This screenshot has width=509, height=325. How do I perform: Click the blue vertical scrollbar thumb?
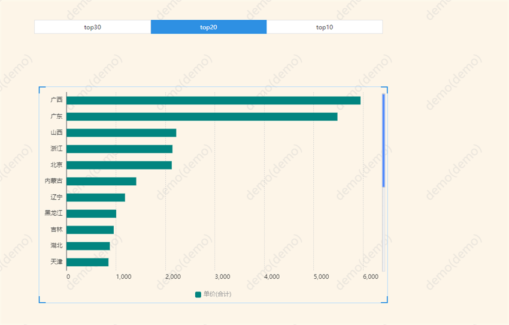[x=383, y=141]
